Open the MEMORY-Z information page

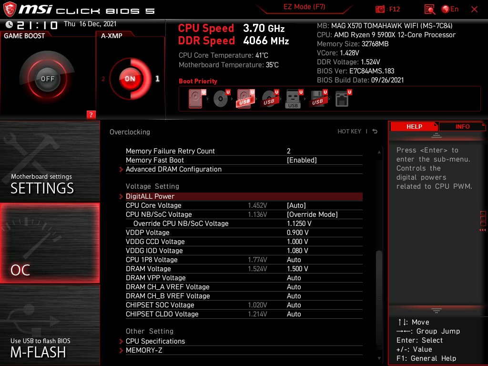pyautogui.click(x=142, y=350)
